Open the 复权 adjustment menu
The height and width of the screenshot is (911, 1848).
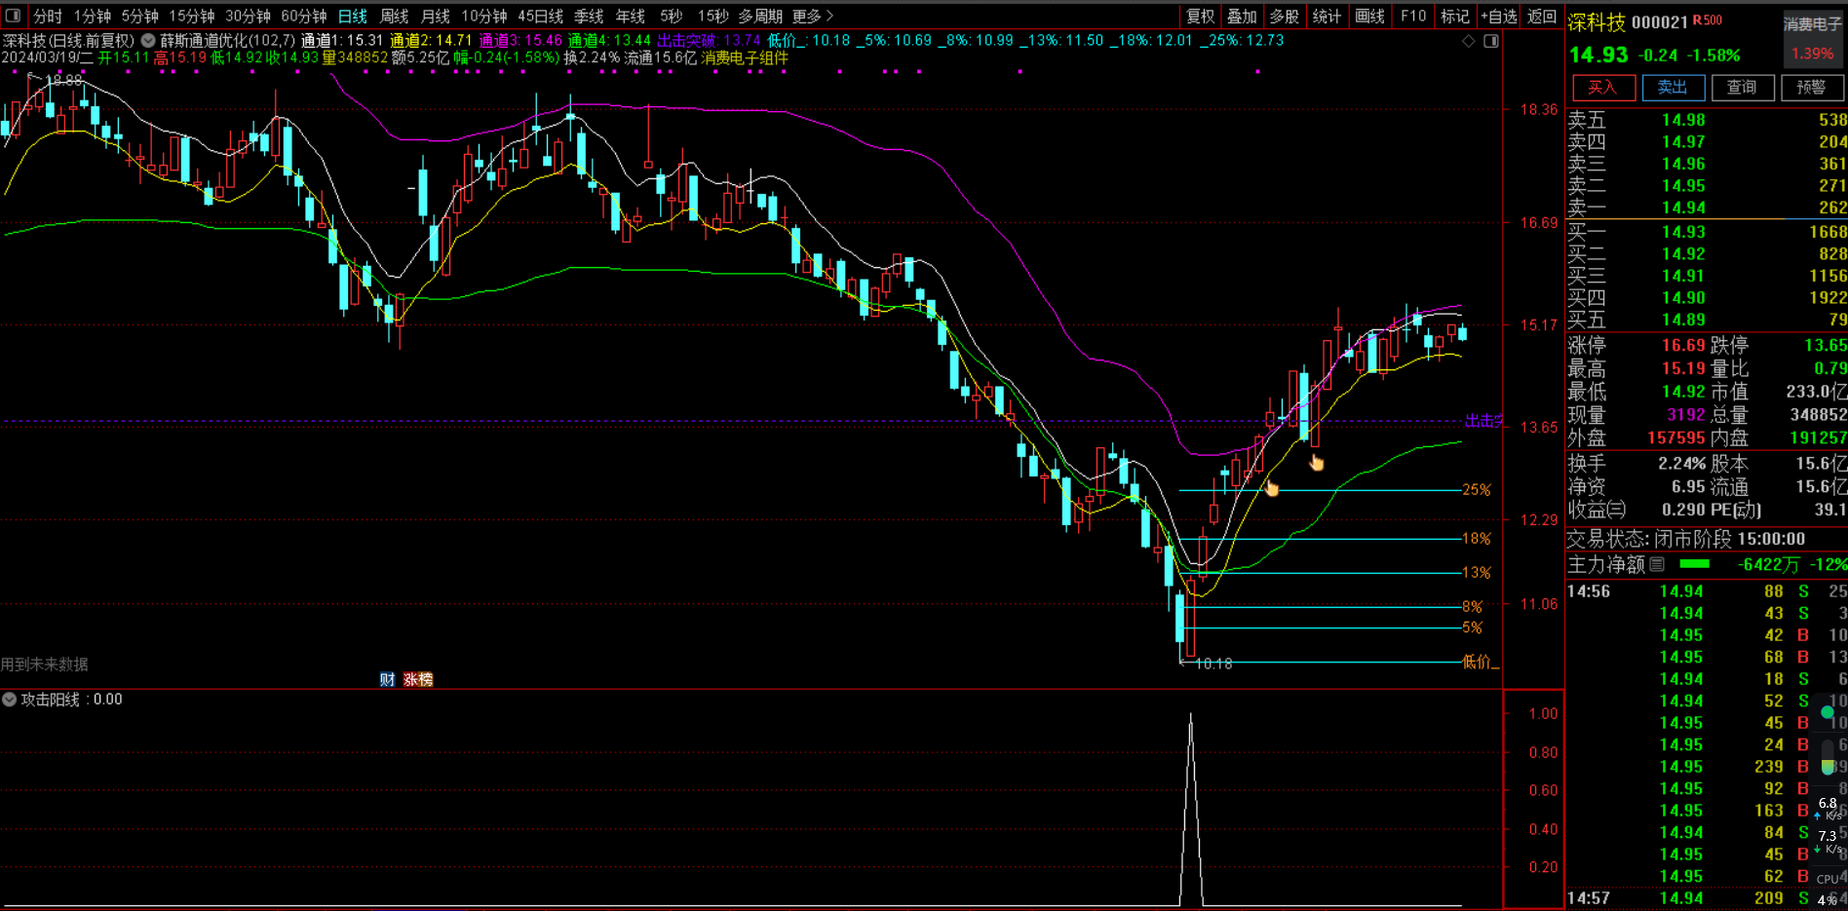click(x=1201, y=16)
